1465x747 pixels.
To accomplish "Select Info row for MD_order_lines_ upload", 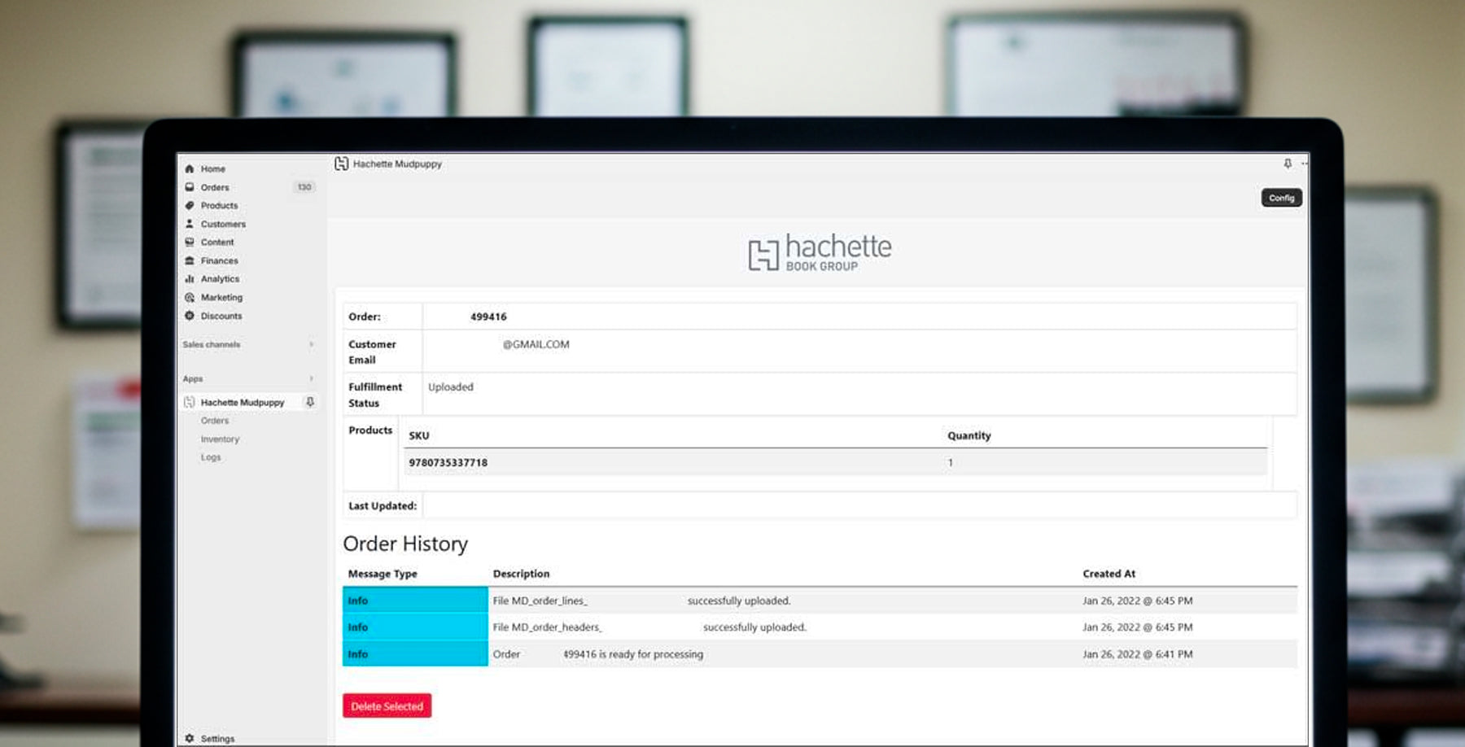I will pos(415,601).
